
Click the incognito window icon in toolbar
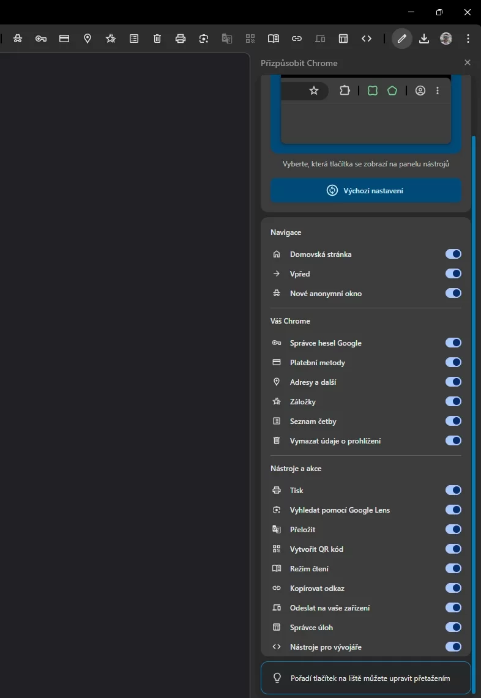(18, 39)
